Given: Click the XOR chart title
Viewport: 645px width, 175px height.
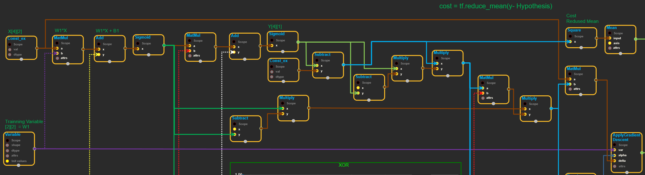Looking at the screenshot, I should [x=343, y=165].
